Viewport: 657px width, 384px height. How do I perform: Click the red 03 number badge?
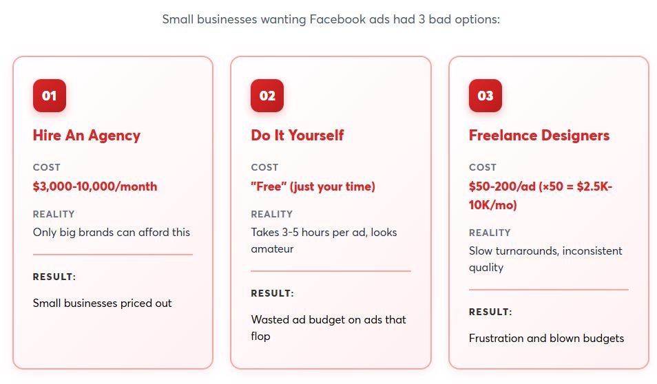pyautogui.click(x=486, y=96)
